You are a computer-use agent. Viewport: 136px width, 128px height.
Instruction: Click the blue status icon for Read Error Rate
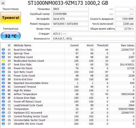point(3,50)
